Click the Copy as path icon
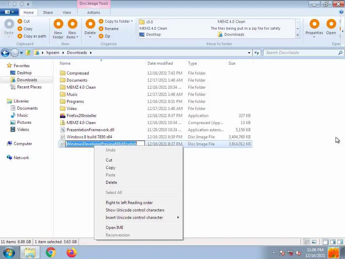Screen dimensions: 345x259 coord(20,36)
